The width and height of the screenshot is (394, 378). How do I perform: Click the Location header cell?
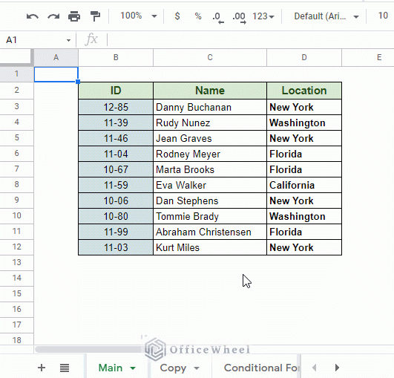coord(304,91)
